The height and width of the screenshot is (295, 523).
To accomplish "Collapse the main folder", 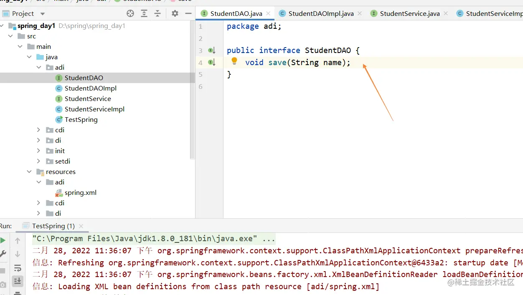I will [20, 47].
